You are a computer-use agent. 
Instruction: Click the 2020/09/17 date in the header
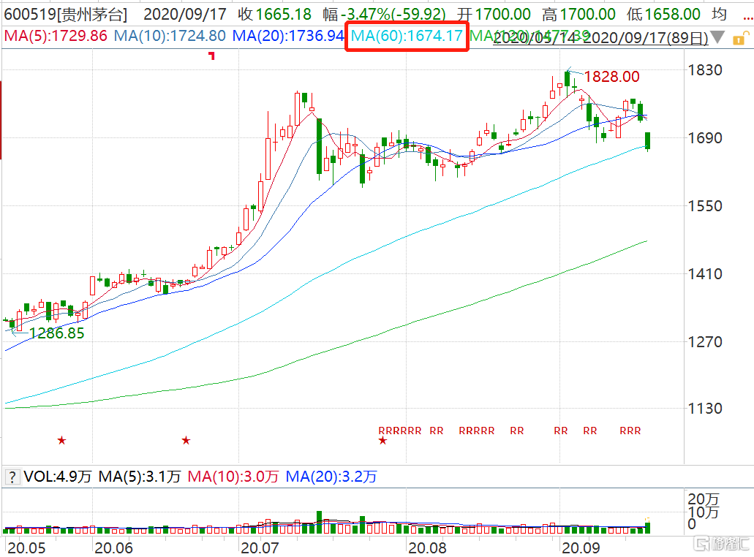pyautogui.click(x=184, y=14)
